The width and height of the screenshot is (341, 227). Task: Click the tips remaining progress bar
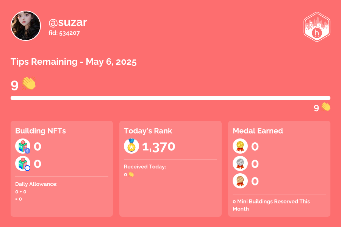click(170, 98)
